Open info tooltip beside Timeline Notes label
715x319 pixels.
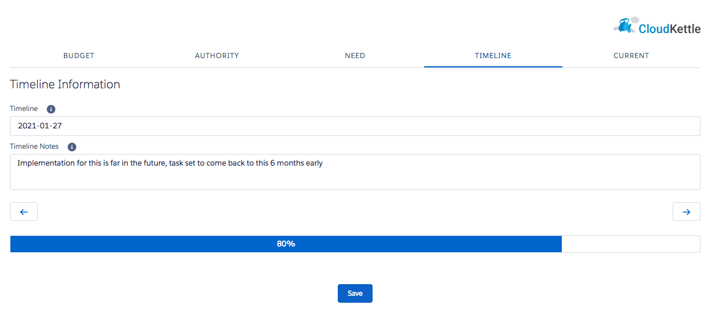[x=72, y=147]
